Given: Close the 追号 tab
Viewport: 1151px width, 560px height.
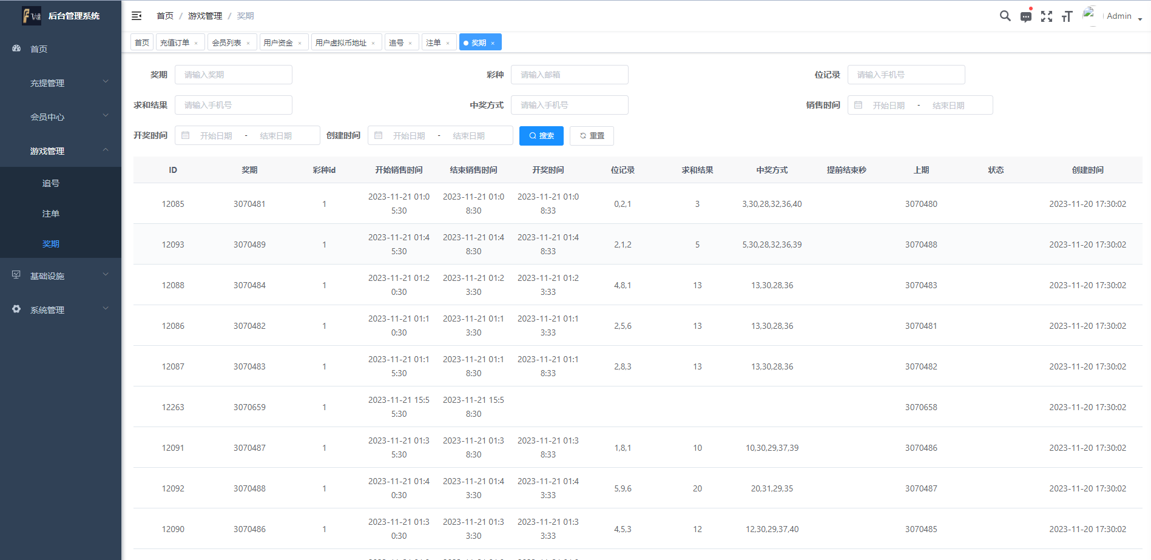Looking at the screenshot, I should tap(411, 42).
